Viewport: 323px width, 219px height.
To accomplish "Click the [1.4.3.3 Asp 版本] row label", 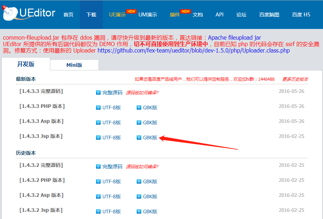I will pos(41,121).
